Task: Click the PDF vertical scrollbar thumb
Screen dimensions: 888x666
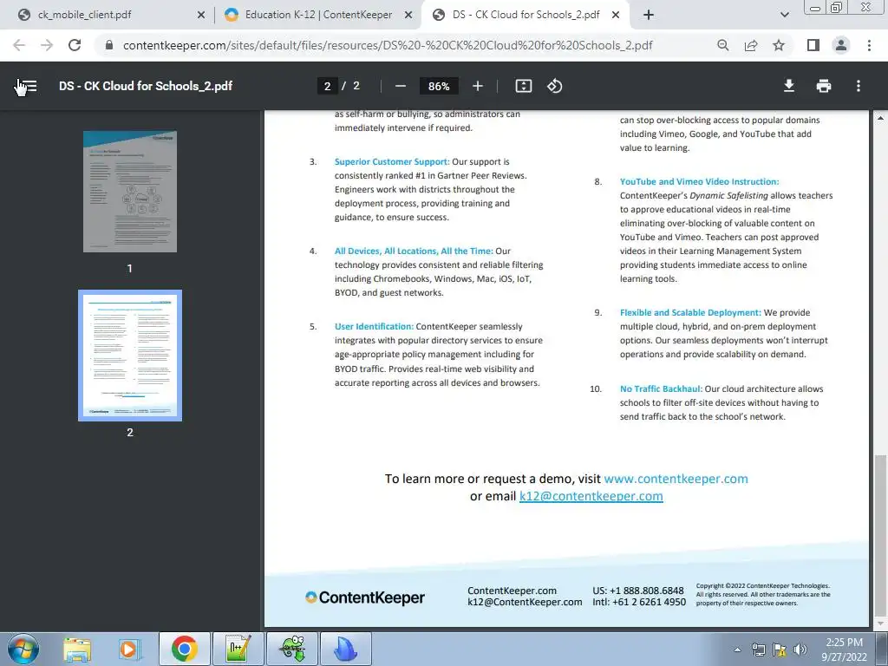Action: click(880, 534)
